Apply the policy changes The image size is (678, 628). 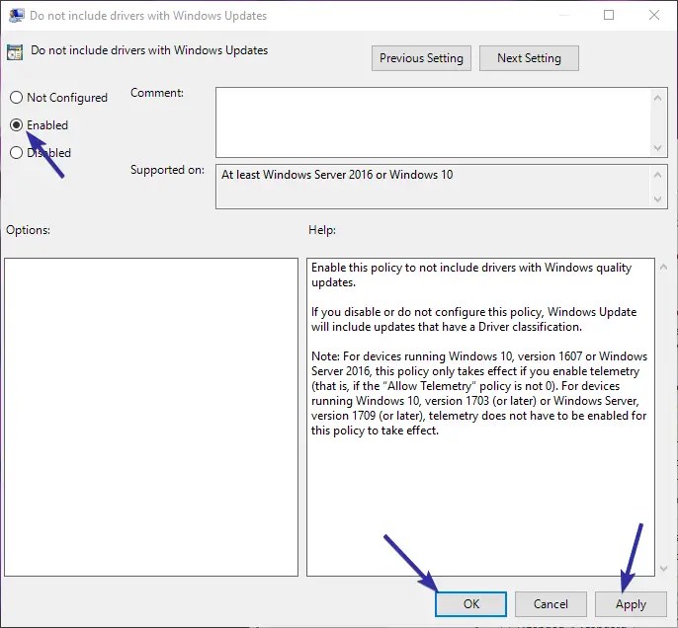point(631,604)
